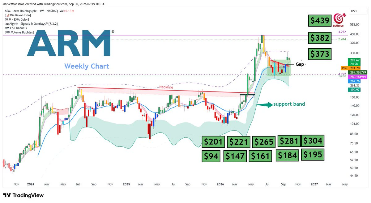The height and width of the screenshot is (203, 371).
Task: Click the 2024 label on time axis
Action: pos(30,184)
